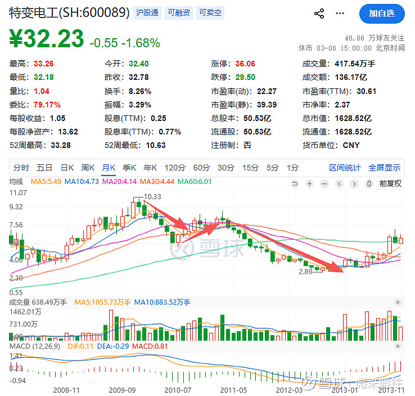Image resolution: width=415 pixels, height=396 pixels.
Task: Click the 沪股通 tag
Action: [x=147, y=13]
